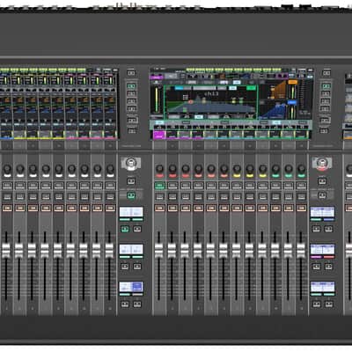
Task: Toggle the orange ON key on the left bank's rightmost strip
Action: [110, 208]
